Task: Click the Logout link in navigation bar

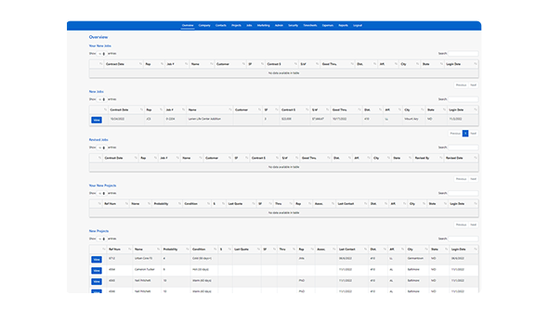Action: point(358,25)
